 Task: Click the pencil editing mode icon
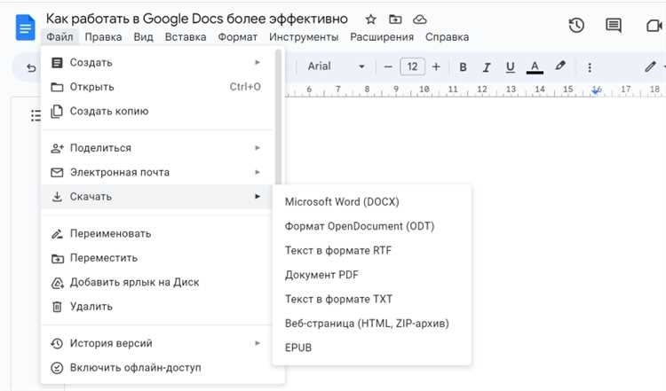pyautogui.click(x=650, y=66)
